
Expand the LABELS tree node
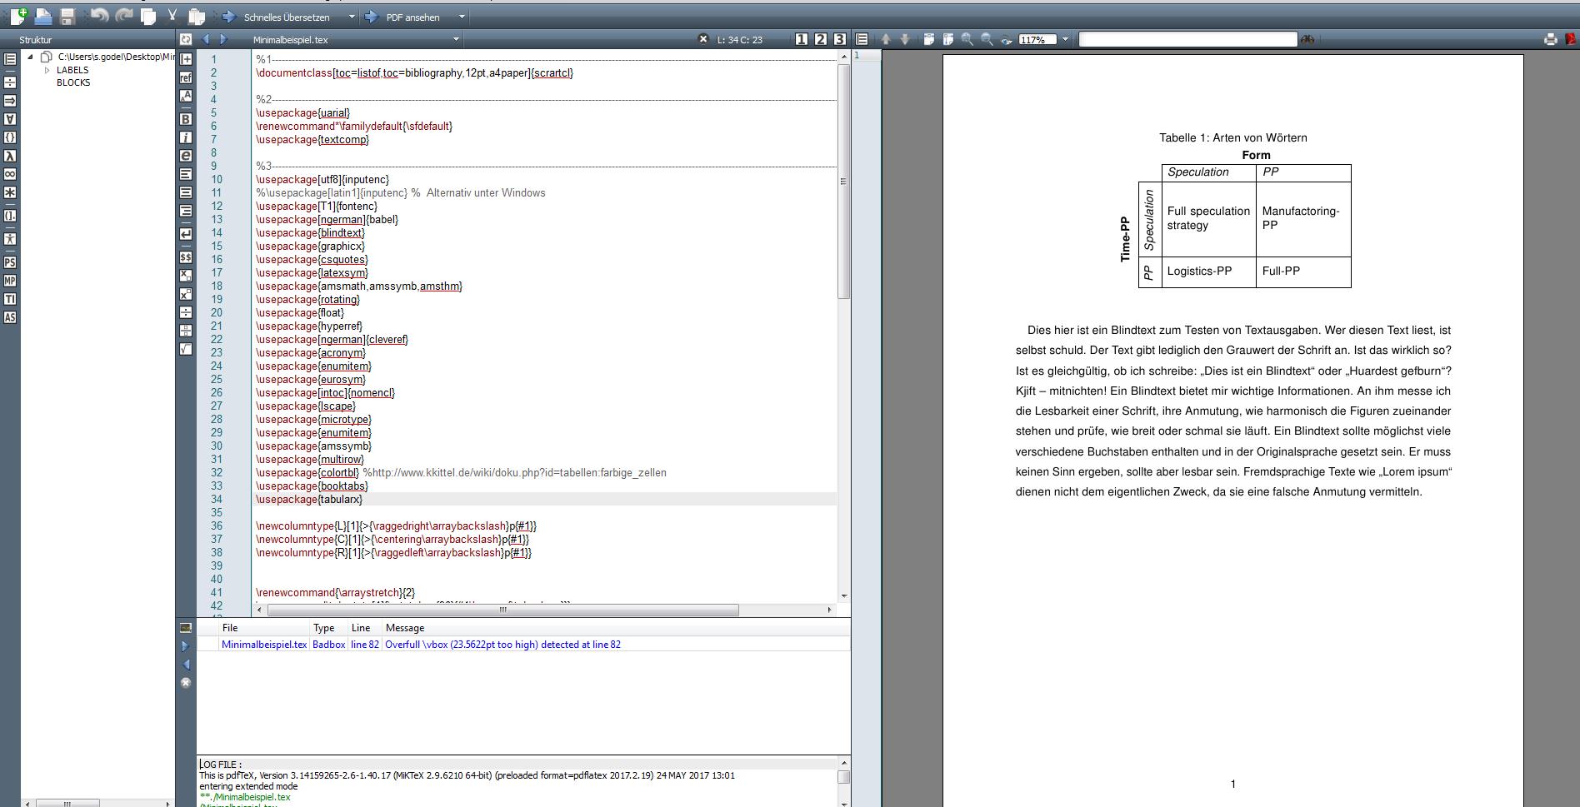[x=47, y=70]
